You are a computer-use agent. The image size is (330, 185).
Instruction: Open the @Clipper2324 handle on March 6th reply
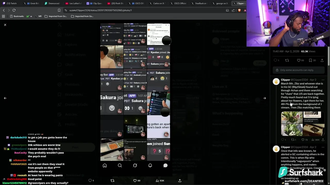(x=300, y=80)
